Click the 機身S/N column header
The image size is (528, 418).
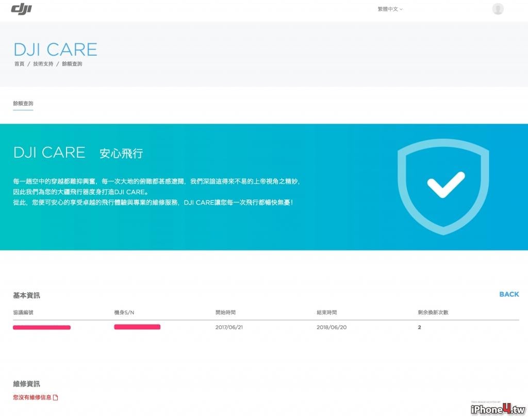tap(124, 312)
